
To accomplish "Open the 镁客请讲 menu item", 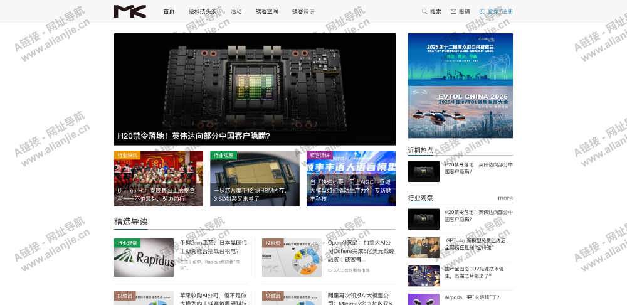I will pyautogui.click(x=303, y=11).
